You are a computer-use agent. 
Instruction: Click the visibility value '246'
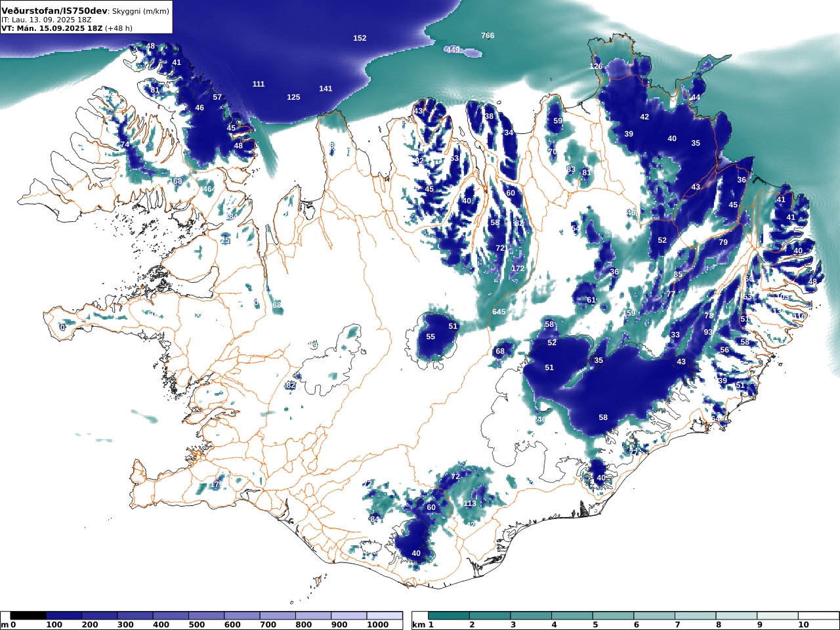click(x=539, y=419)
